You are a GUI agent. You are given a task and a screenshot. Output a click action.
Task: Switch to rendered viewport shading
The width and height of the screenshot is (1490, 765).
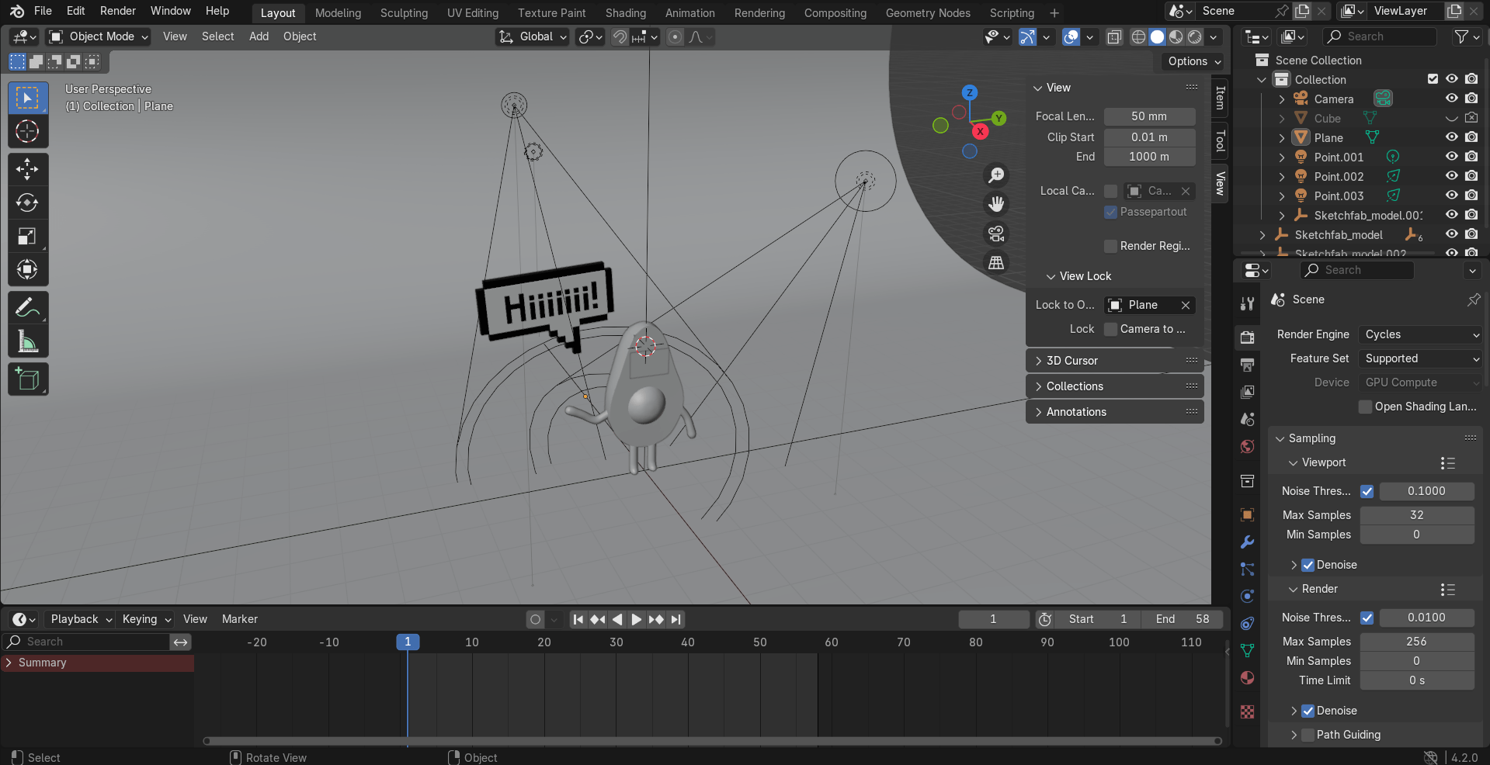[1195, 36]
